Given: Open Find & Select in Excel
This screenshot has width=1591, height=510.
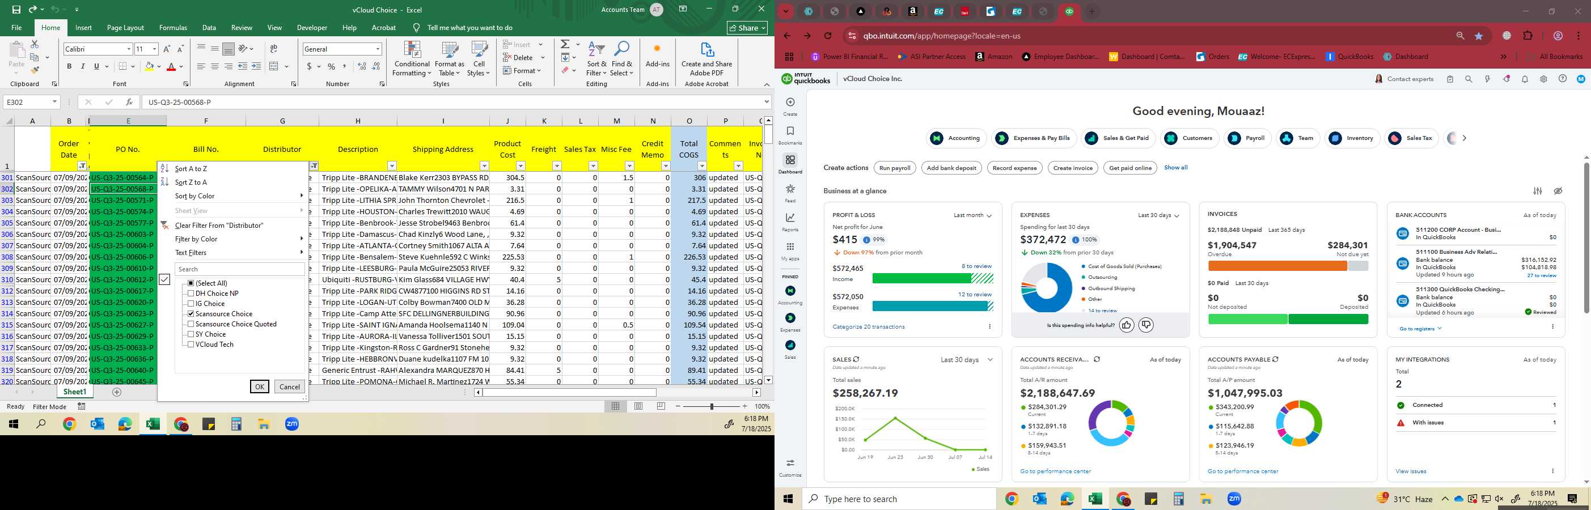Looking at the screenshot, I should [x=621, y=59].
